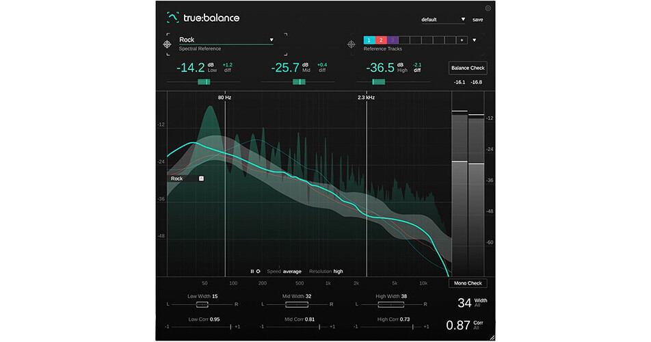Viewport: 651px width, 342px height.
Task: Click the High Width stereo slider
Action: (391, 304)
